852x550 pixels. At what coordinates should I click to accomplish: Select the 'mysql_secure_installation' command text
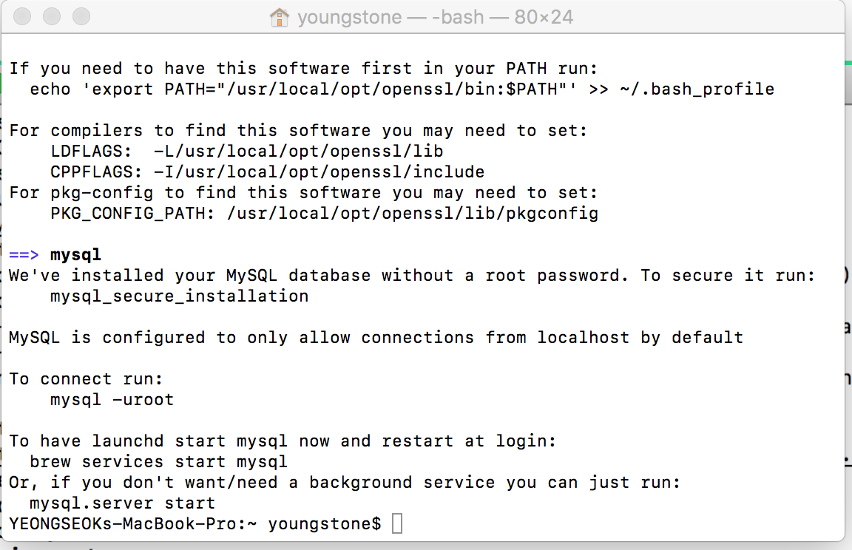click(x=179, y=296)
